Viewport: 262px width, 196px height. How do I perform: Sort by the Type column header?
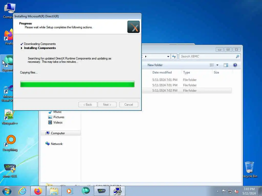[187, 72]
